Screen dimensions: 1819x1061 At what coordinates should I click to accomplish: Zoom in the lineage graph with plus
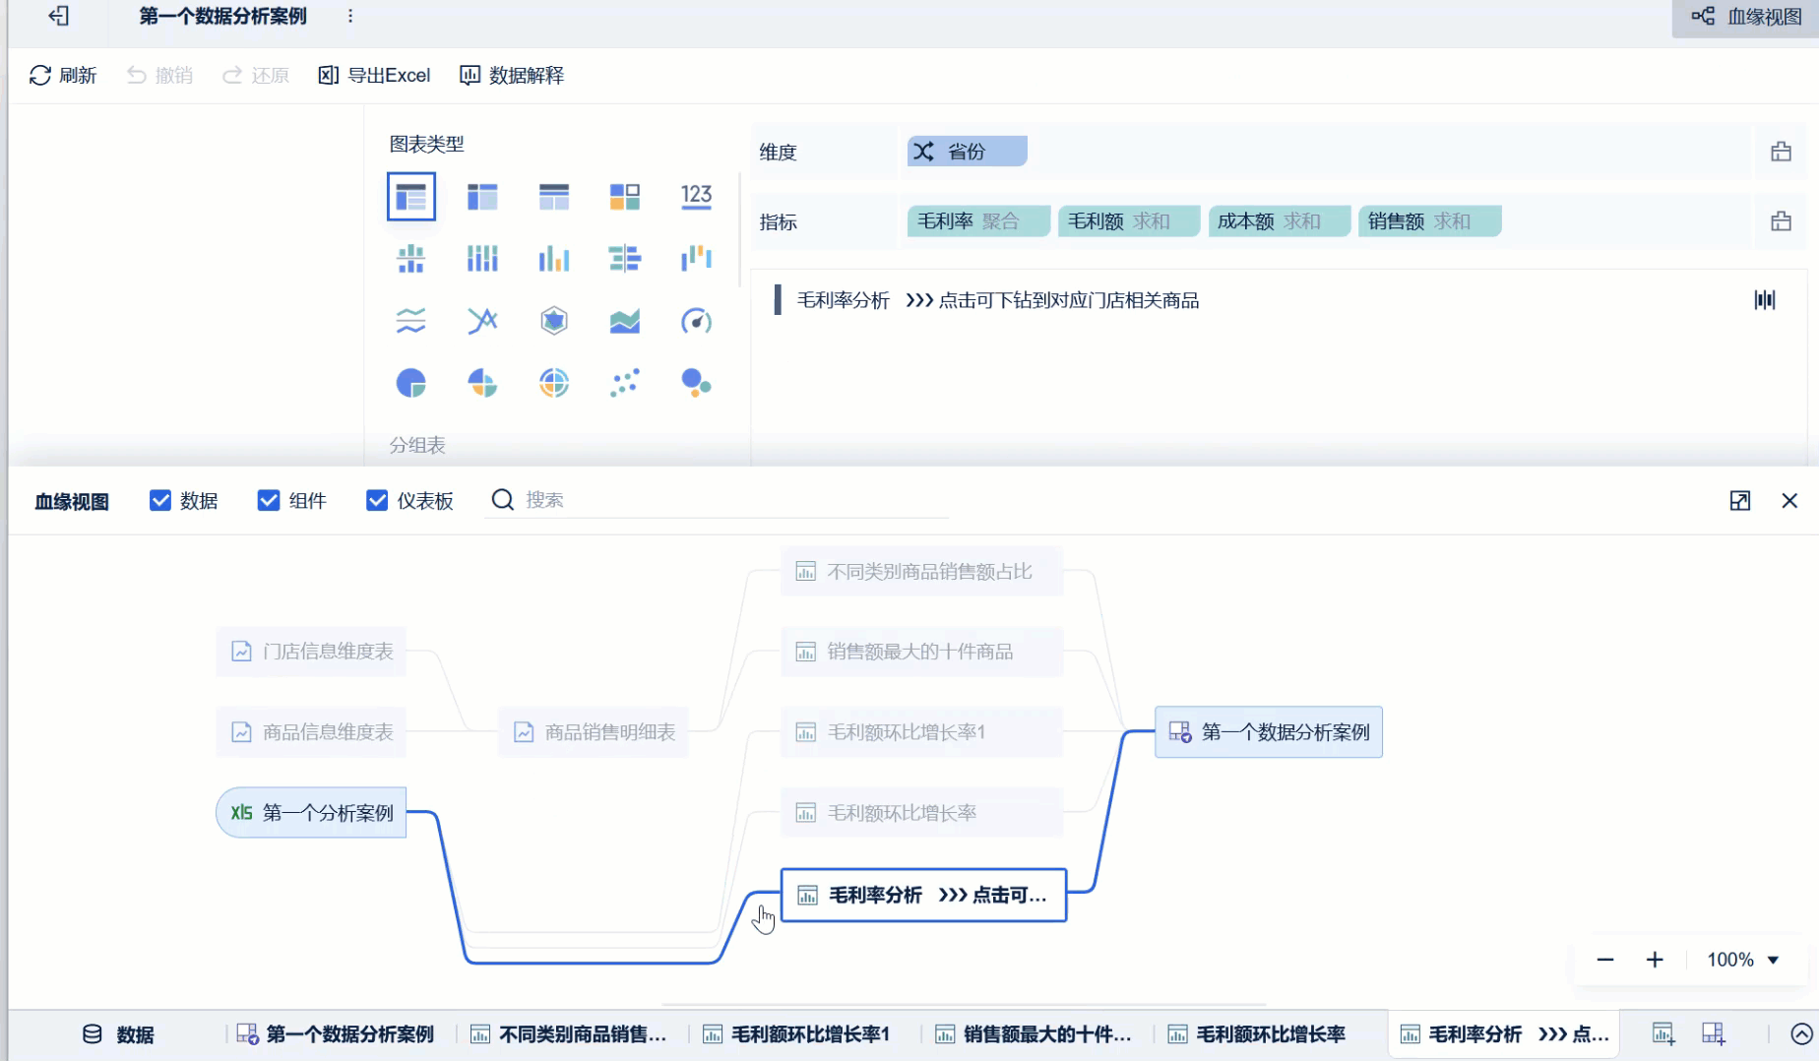(1655, 960)
